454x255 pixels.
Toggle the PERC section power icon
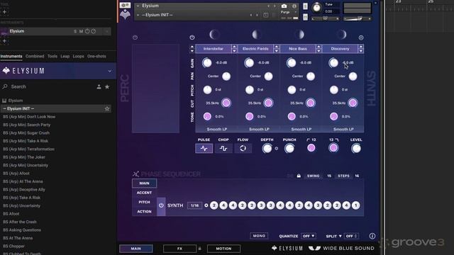point(135,38)
